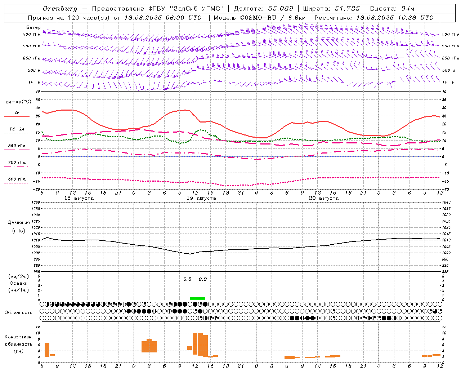Click 'Рассчитано: 18.08.2025 10:38 UTC' text

[374, 18]
